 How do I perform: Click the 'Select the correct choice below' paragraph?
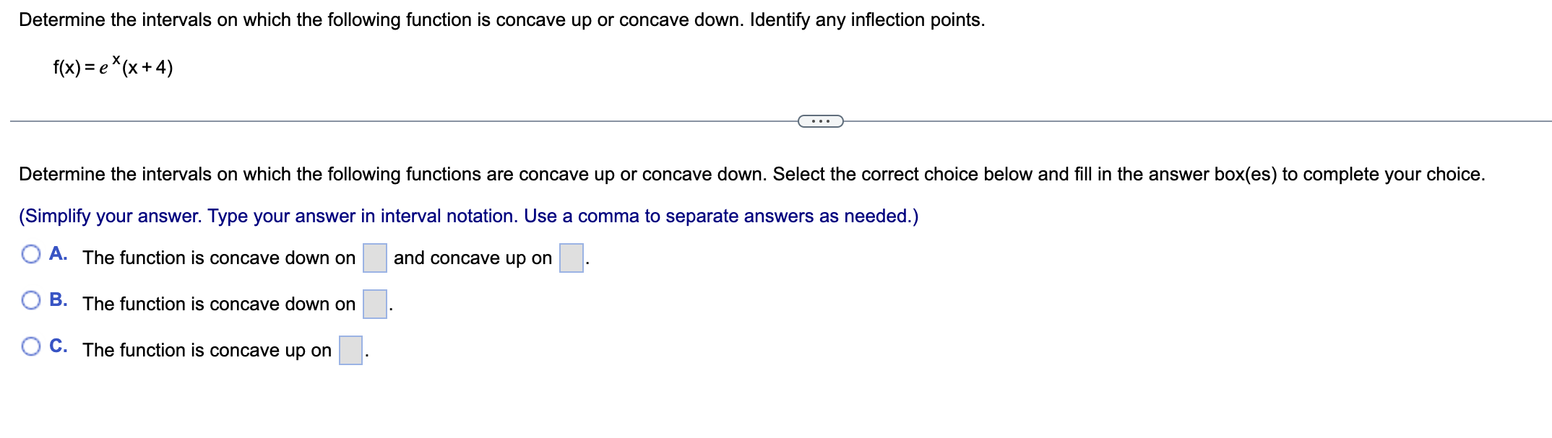point(751,174)
